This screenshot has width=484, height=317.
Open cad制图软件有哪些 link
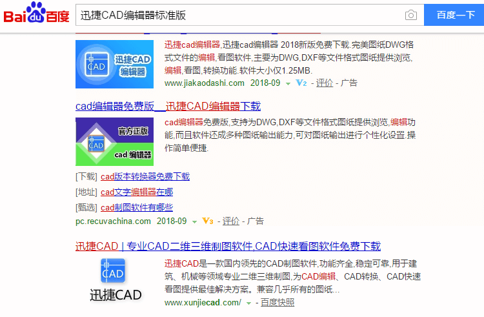137,207
